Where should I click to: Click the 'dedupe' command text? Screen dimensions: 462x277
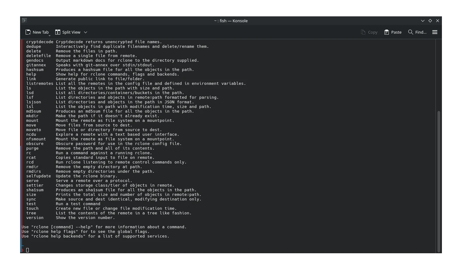pos(34,47)
